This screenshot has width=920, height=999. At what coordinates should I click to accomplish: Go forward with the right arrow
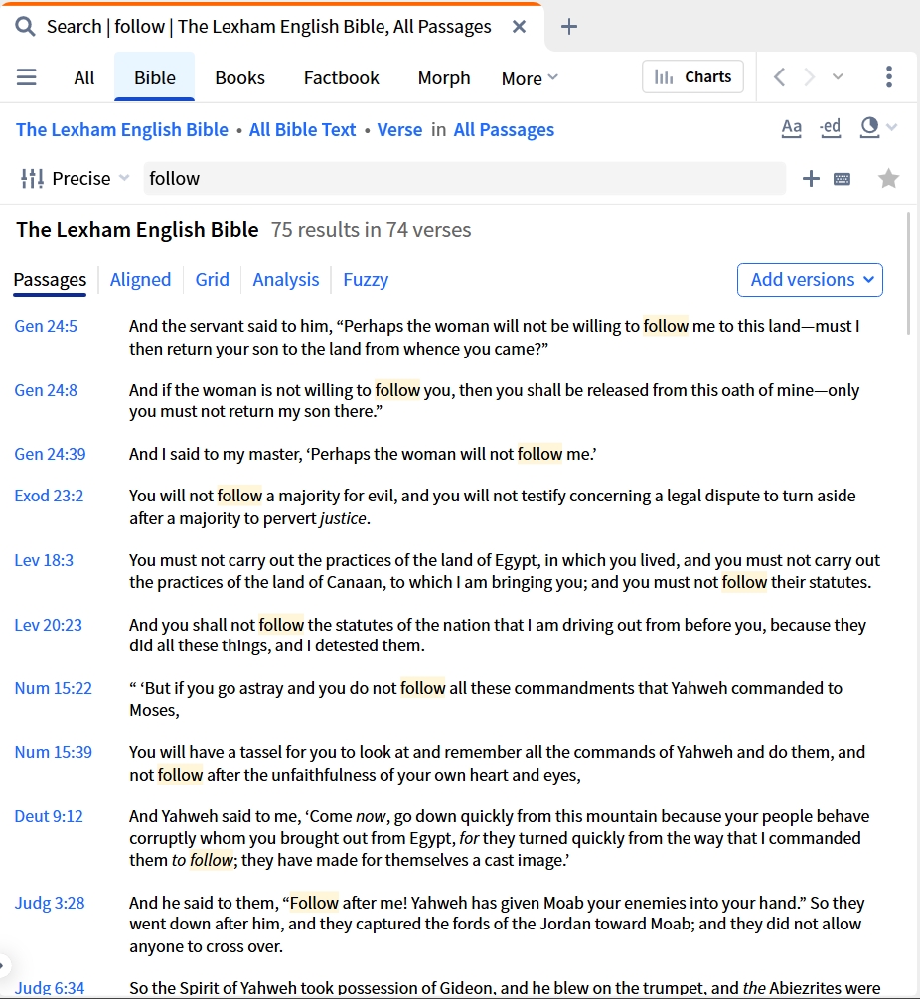(809, 77)
